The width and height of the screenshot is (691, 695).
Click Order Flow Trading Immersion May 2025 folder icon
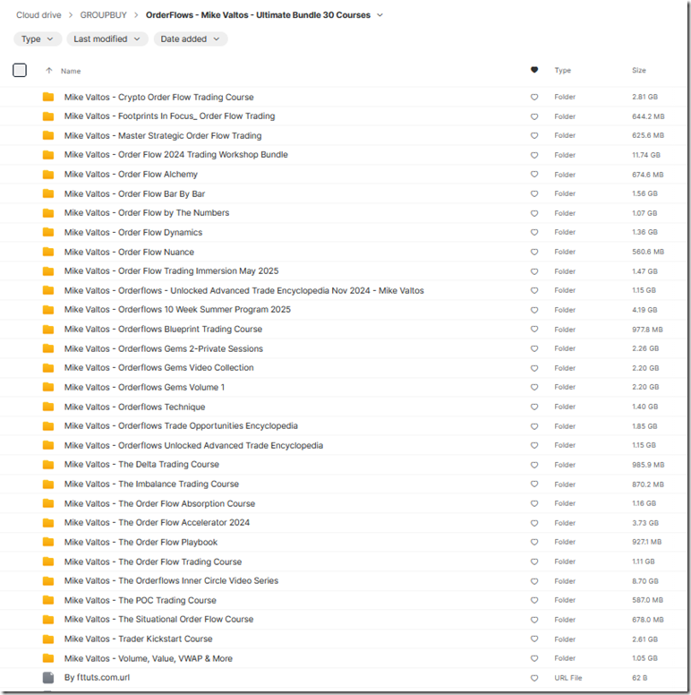(x=48, y=271)
